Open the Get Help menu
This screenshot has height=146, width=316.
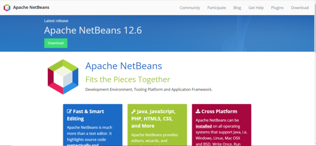(x=256, y=7)
